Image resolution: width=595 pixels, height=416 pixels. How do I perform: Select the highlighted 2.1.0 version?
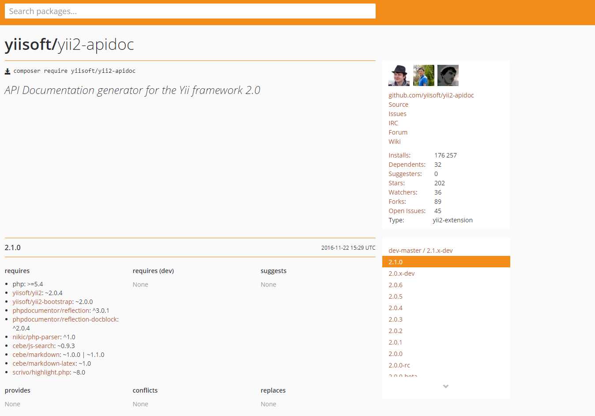click(446, 262)
